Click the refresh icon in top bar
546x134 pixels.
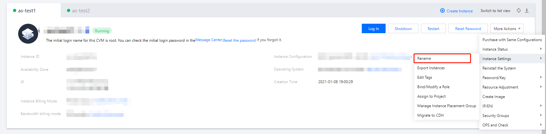coord(518,10)
